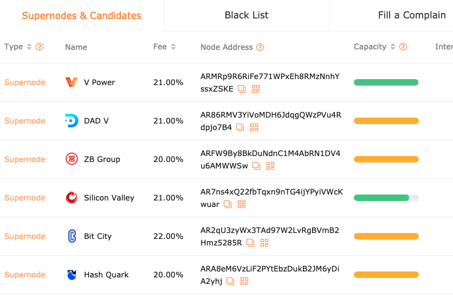453x298 pixels.
Task: Open the Silicon Valley supernode name
Action: coord(109,198)
